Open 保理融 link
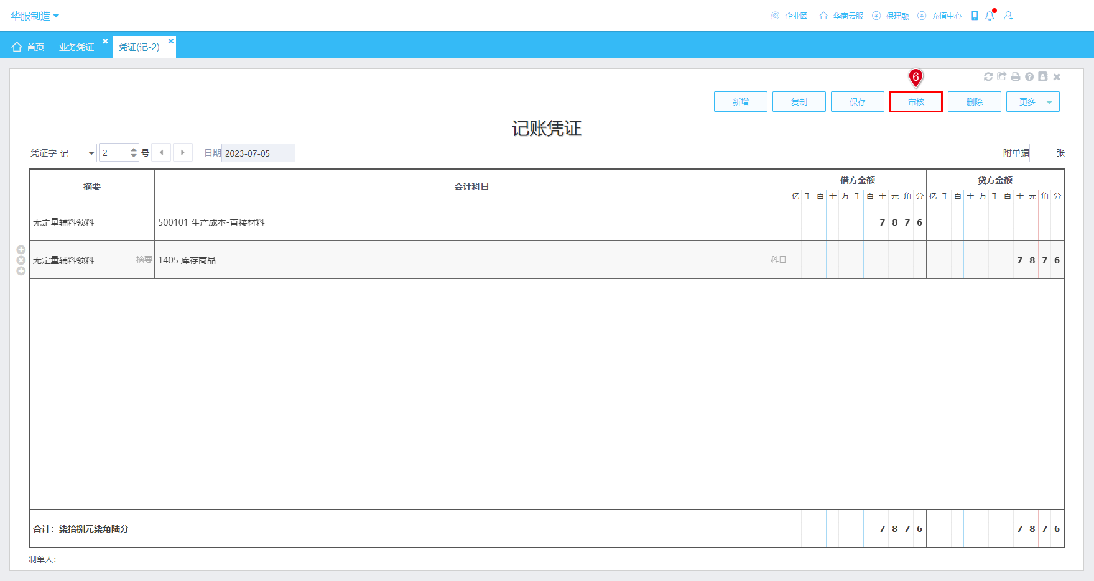The height and width of the screenshot is (581, 1094). tap(890, 16)
